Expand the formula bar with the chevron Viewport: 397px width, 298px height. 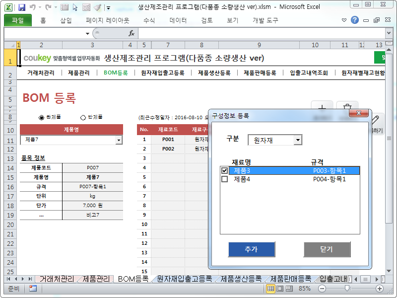click(x=389, y=33)
